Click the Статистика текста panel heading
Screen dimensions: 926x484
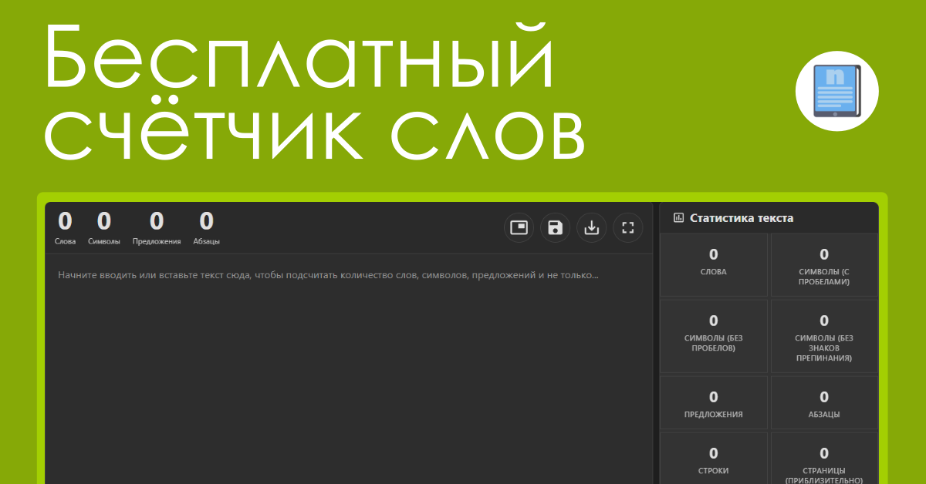pyautogui.click(x=742, y=218)
